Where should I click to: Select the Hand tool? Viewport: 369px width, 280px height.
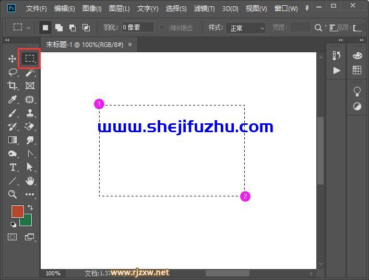click(30, 181)
